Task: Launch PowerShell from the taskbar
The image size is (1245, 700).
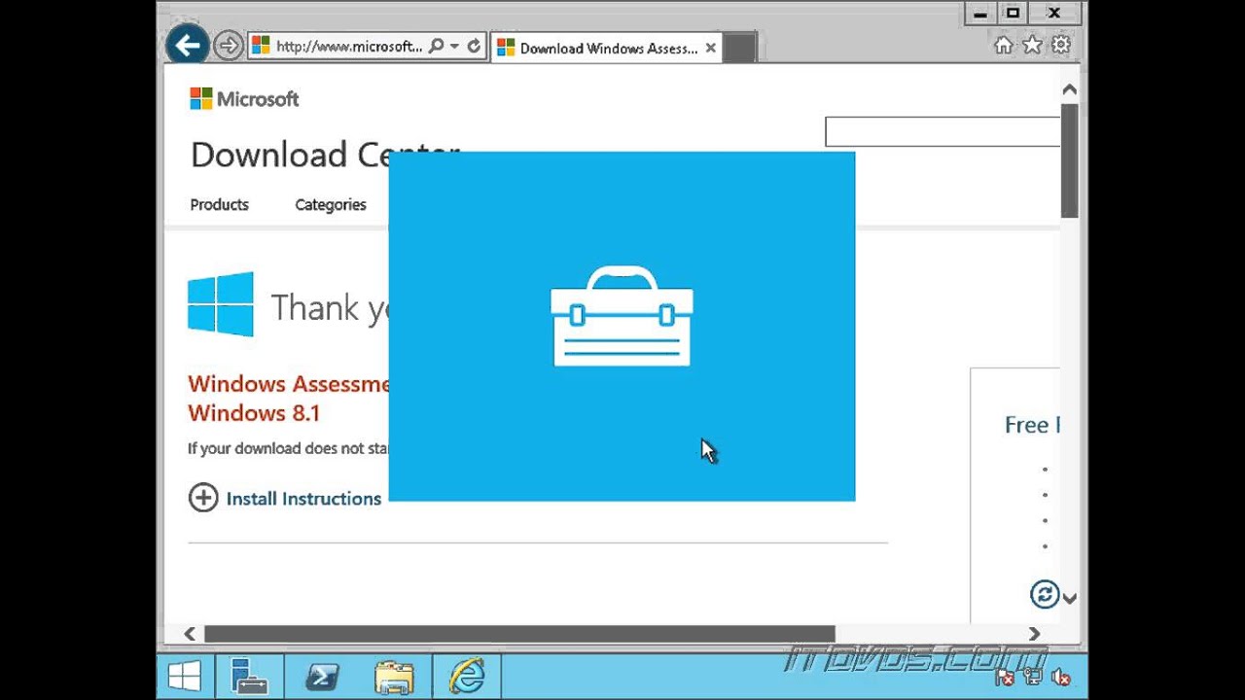Action: [x=322, y=676]
